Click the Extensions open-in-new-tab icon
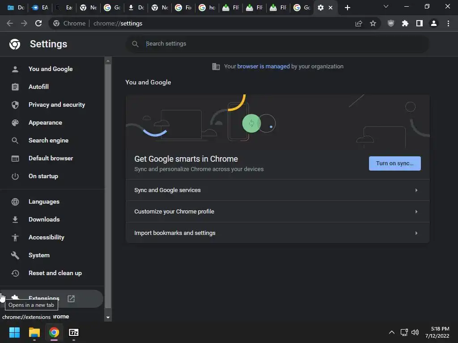This screenshot has width=458, height=343. 71,298
